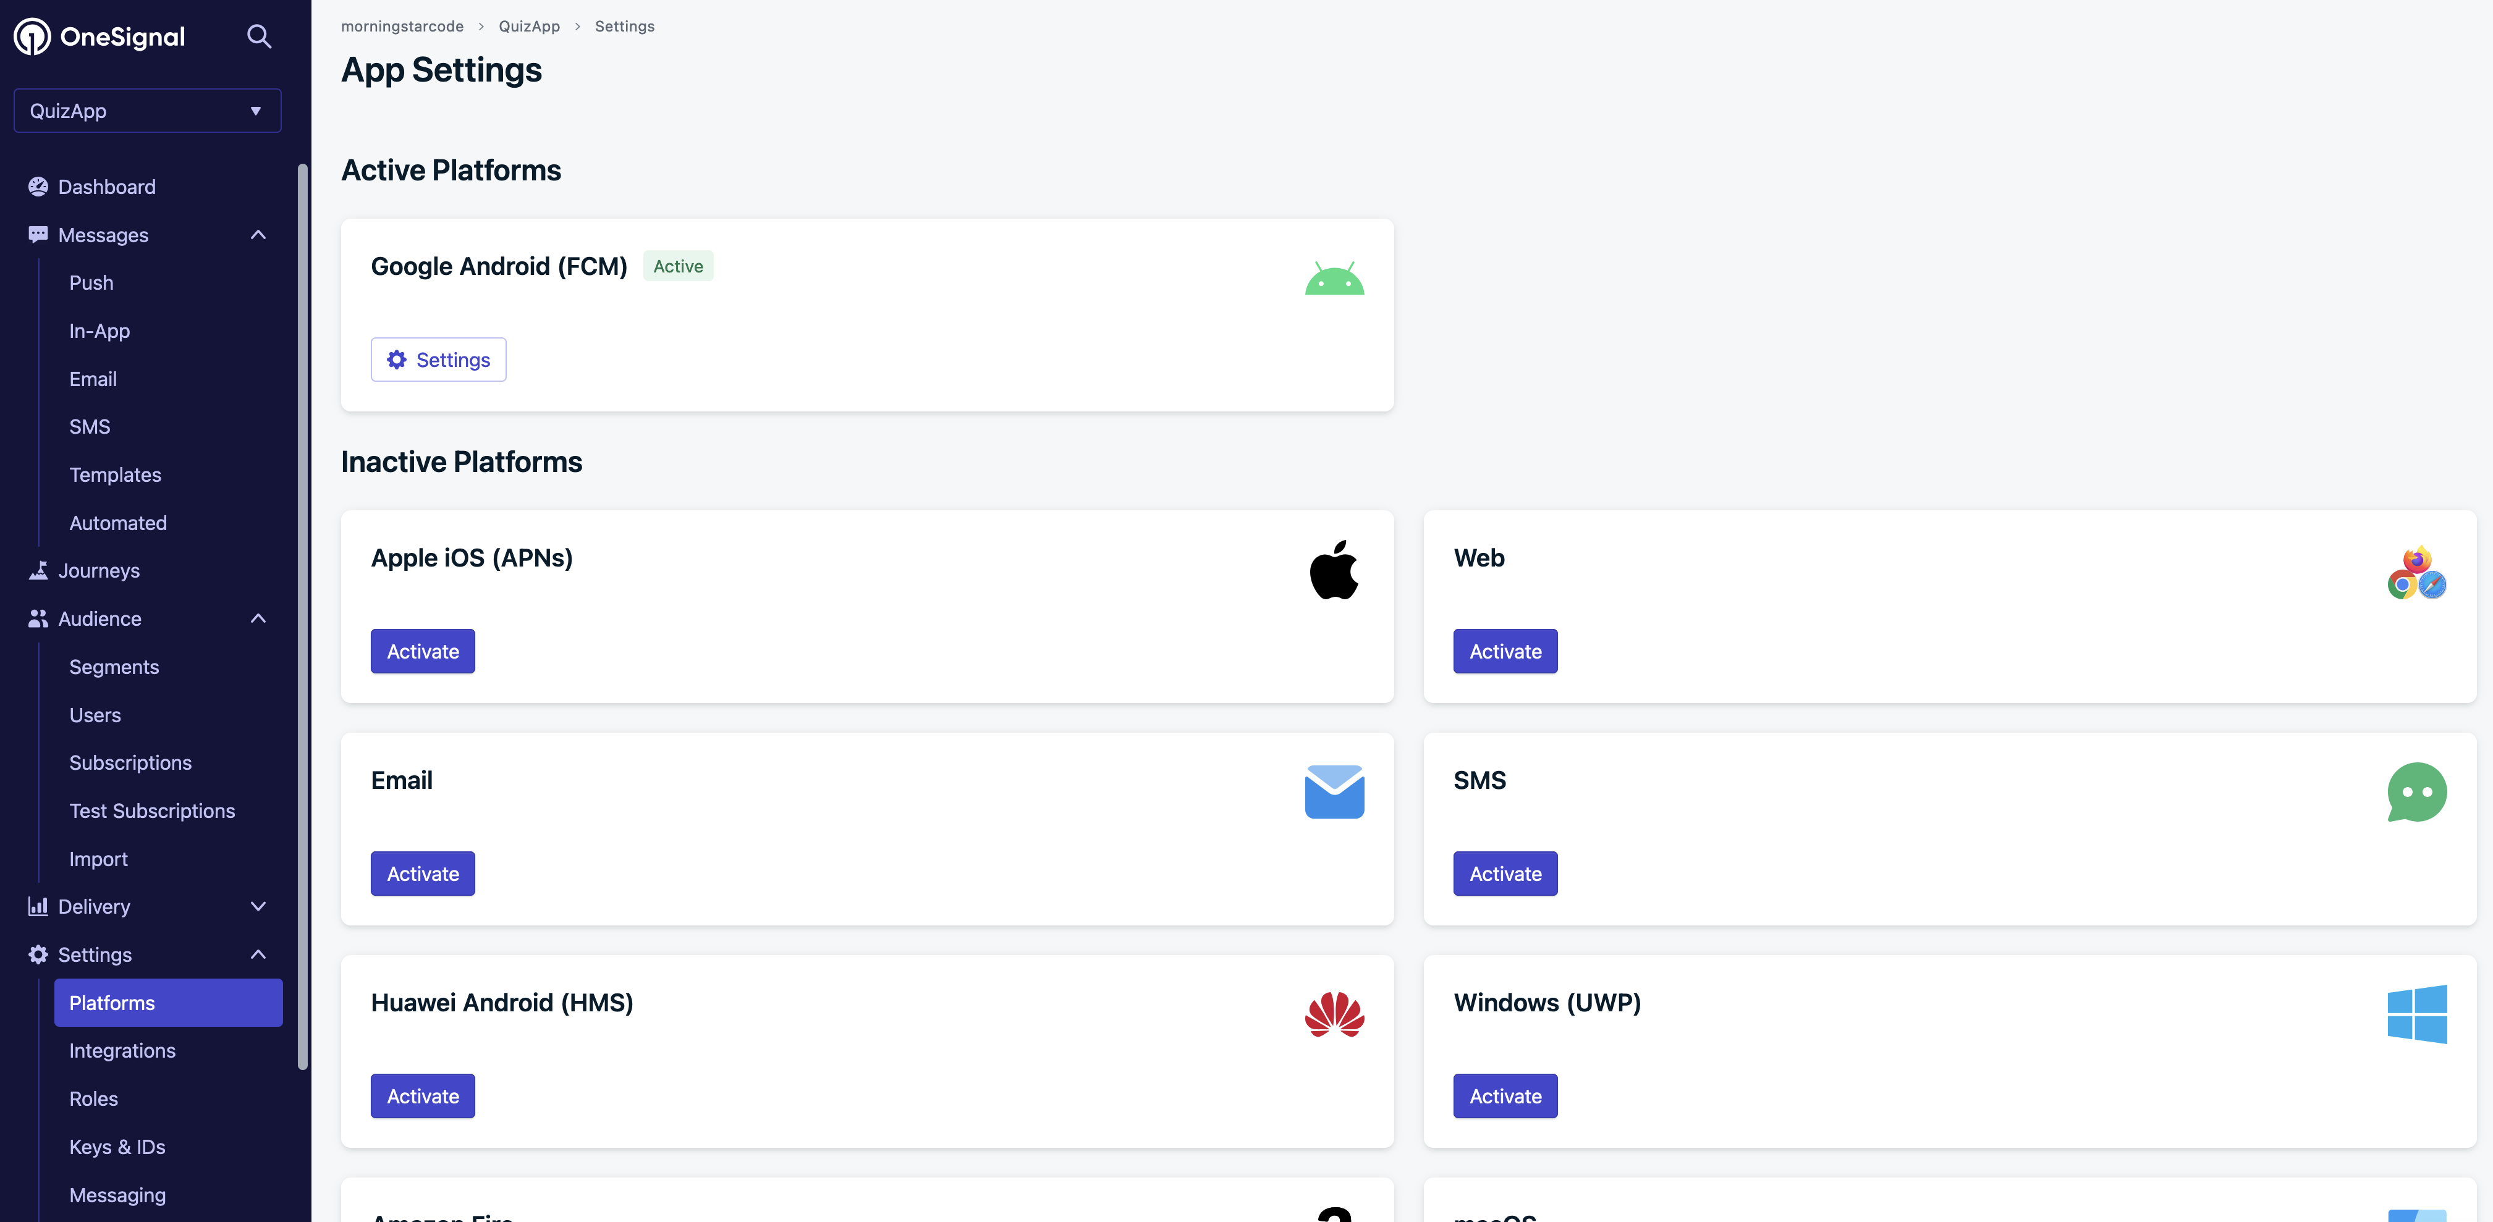The height and width of the screenshot is (1222, 2493).
Task: Open Google Android FCM Settings button
Action: [438, 360]
